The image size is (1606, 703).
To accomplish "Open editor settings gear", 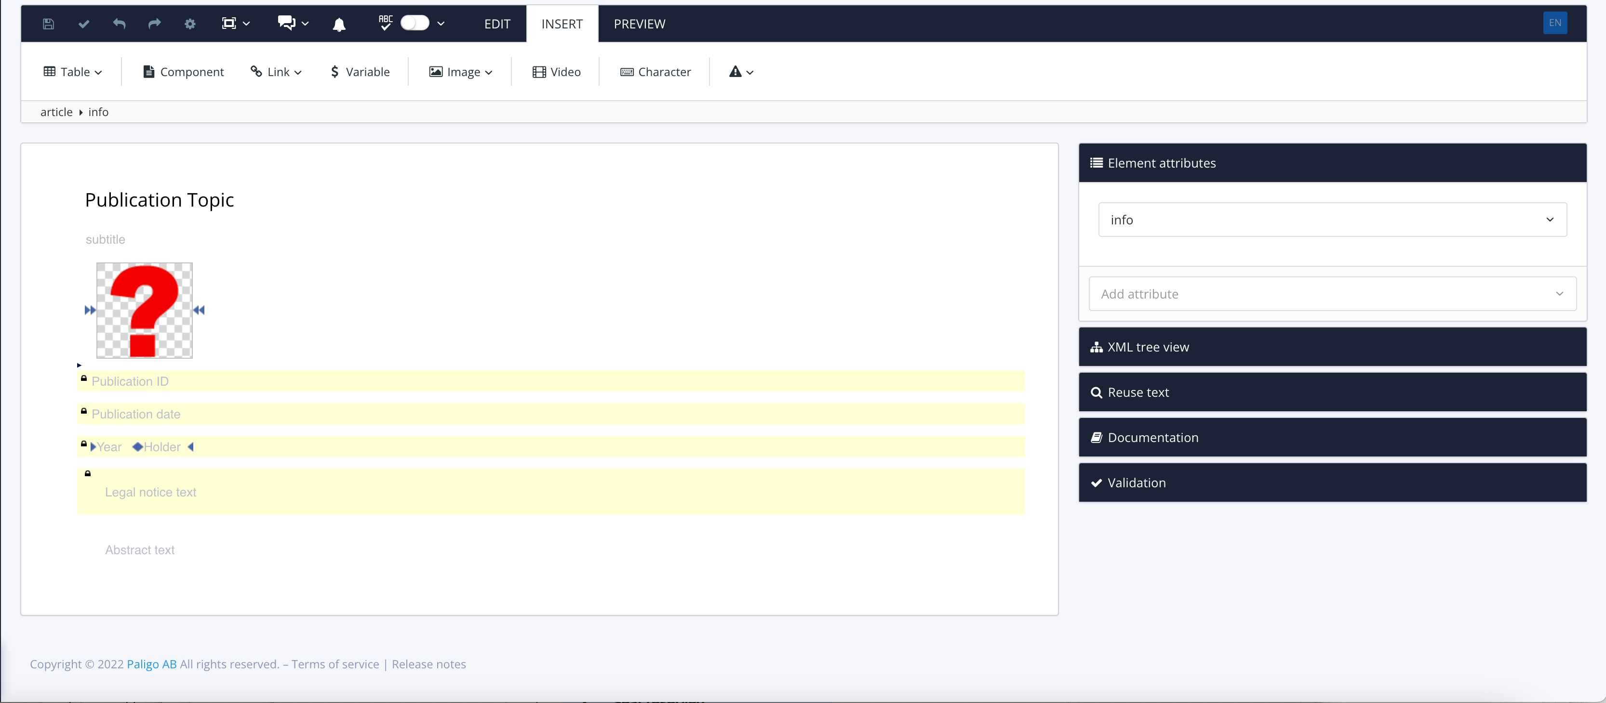I will [189, 24].
